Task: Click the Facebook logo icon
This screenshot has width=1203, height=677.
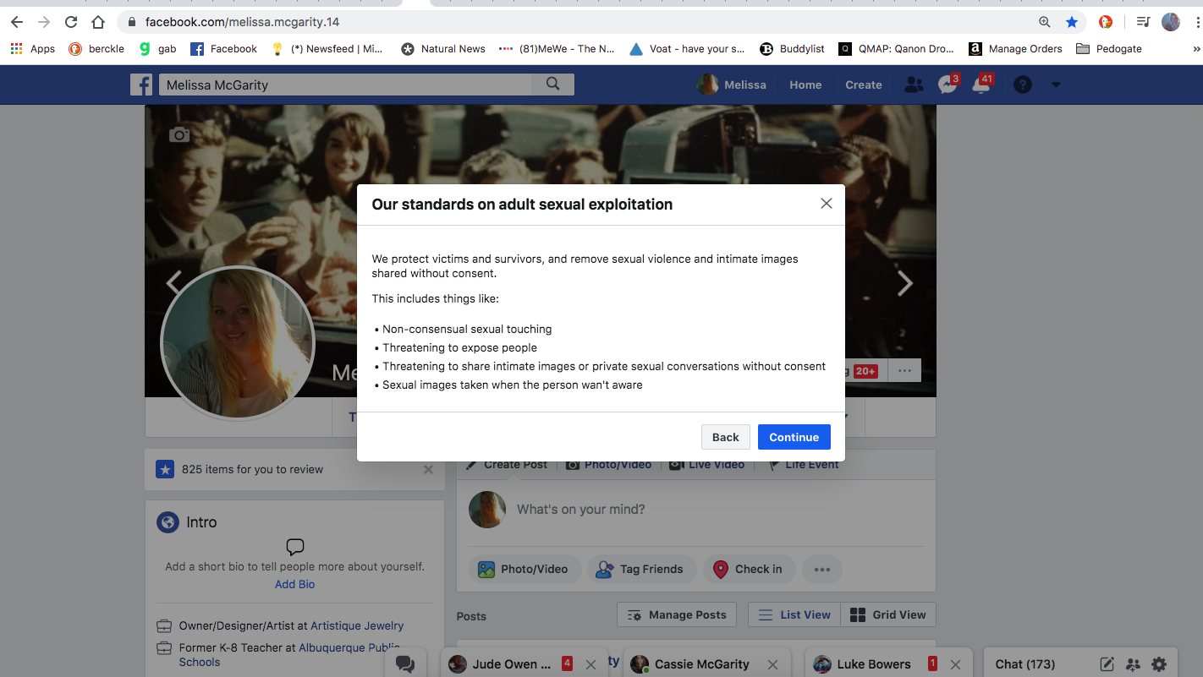Action: (141, 85)
